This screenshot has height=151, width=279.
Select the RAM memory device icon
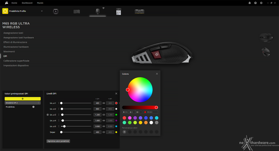tap(139, 12)
